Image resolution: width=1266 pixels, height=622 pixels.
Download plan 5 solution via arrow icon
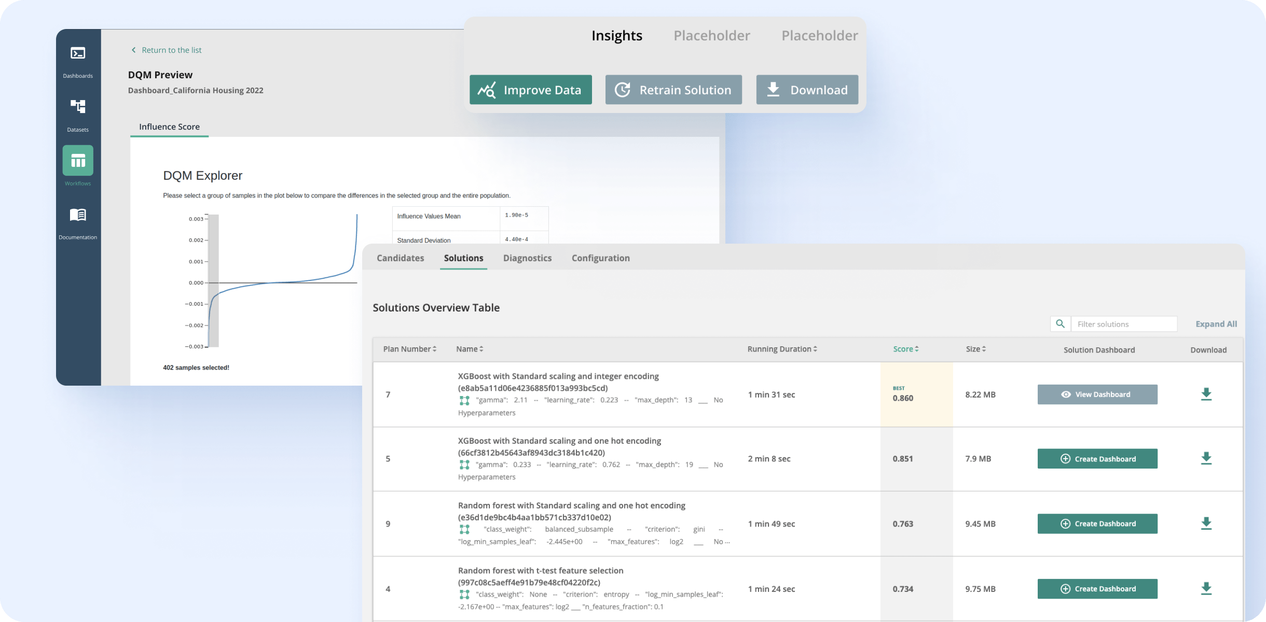tap(1206, 459)
